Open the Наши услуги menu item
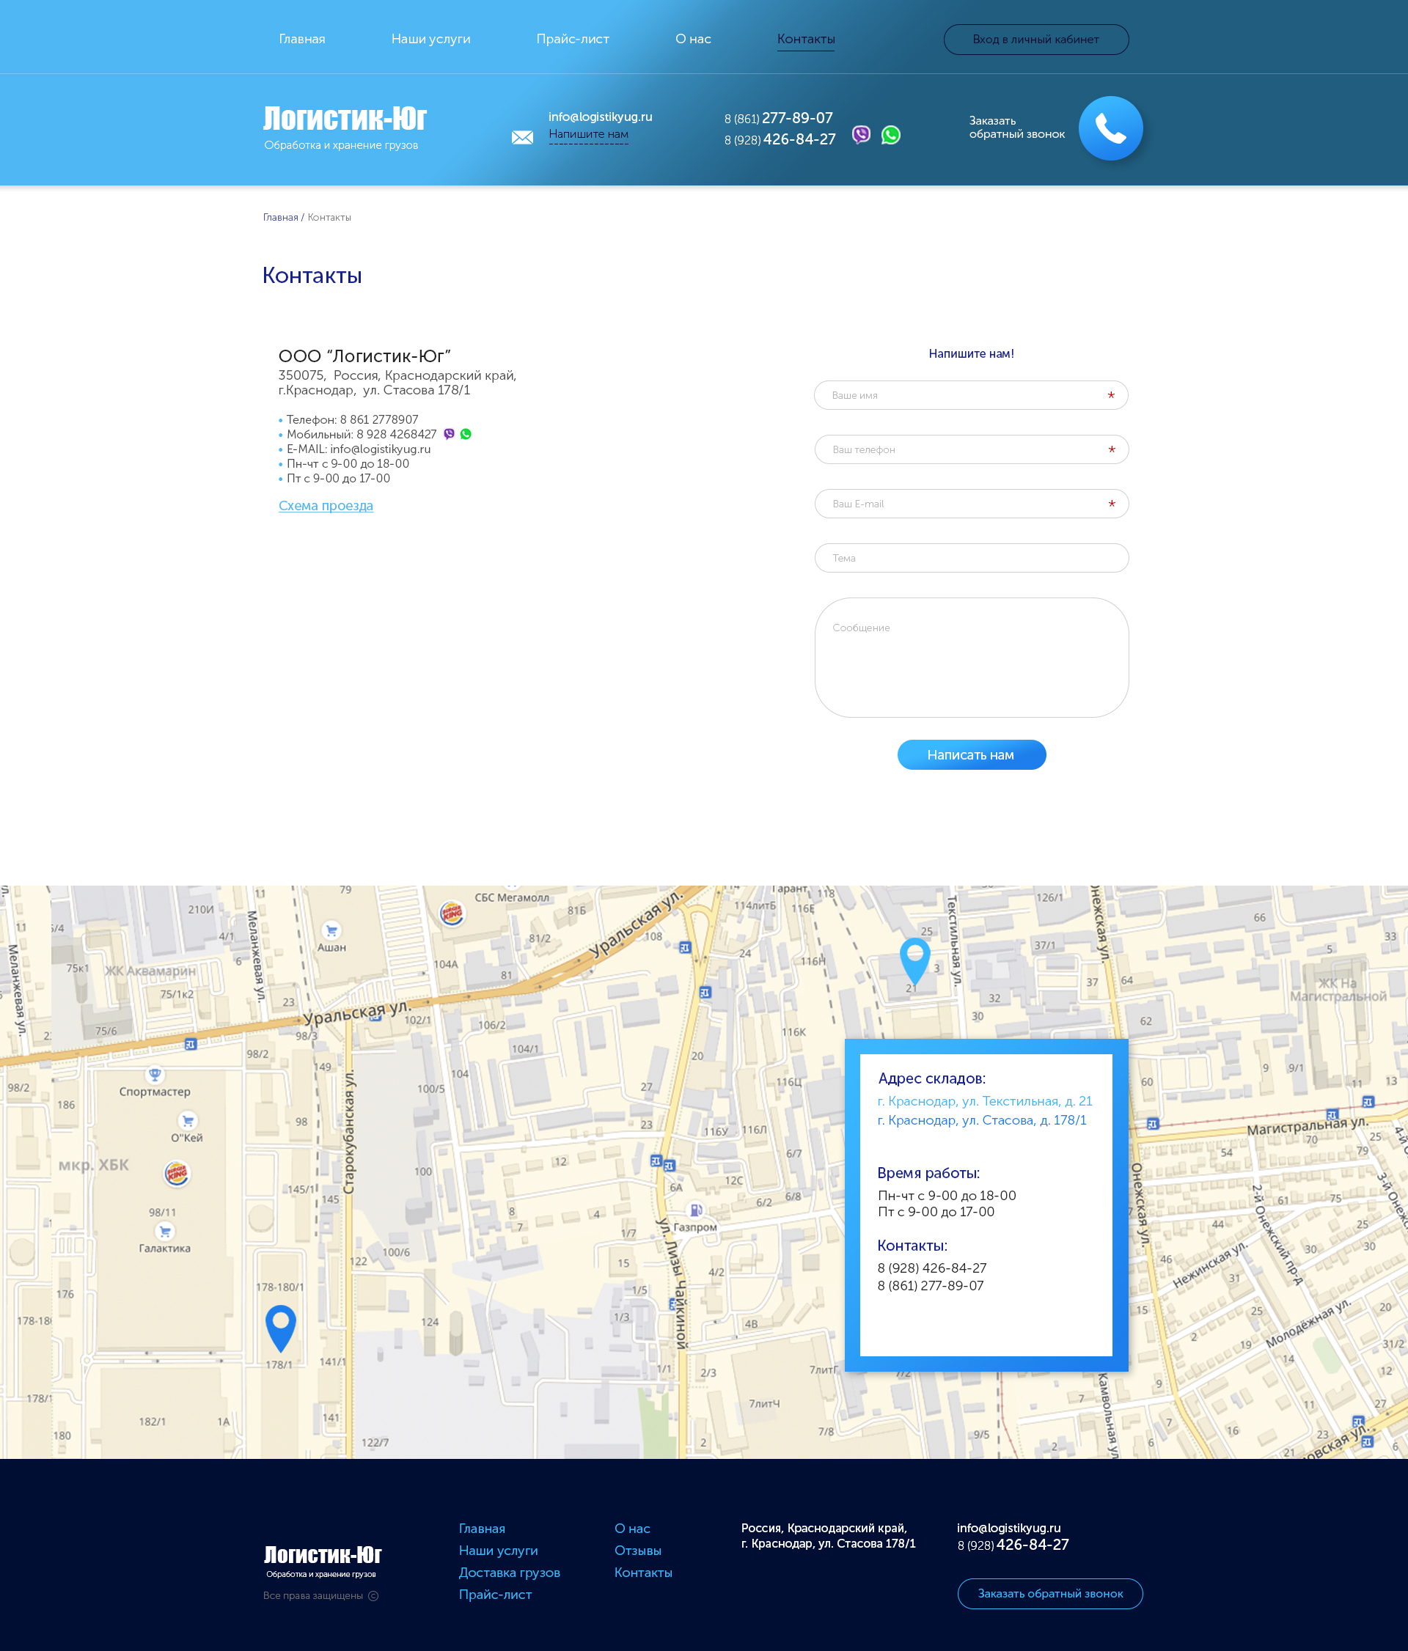 click(430, 39)
